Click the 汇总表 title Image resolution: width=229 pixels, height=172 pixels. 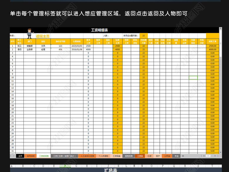coord(111,170)
